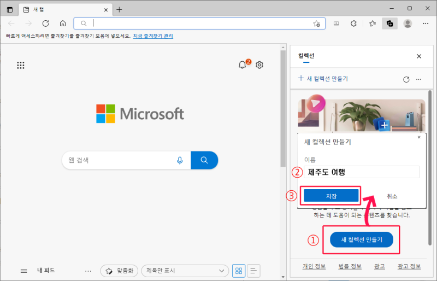Image resolution: width=437 pixels, height=281 pixels.
Task: Expand the 제목만 표시 dropdown
Action: point(185,271)
